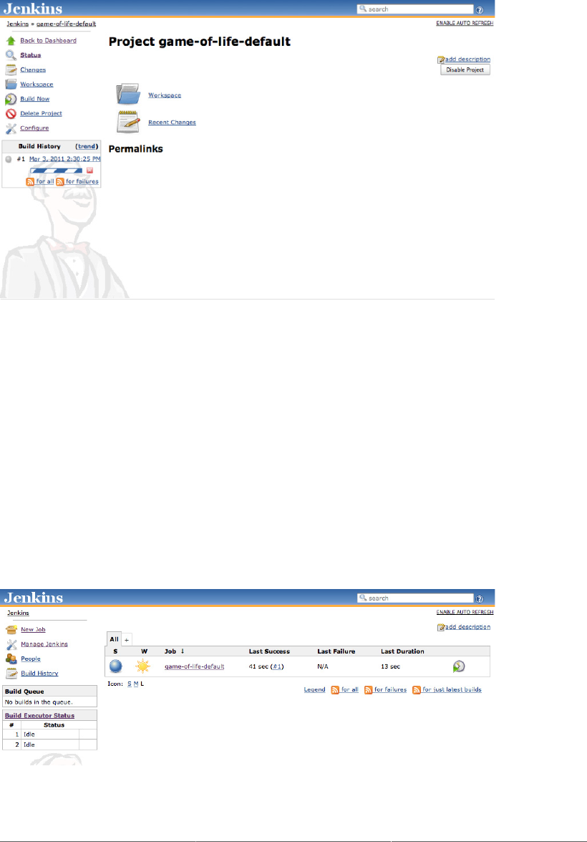Click the blue status ball for game-of-life-default

[116, 666]
